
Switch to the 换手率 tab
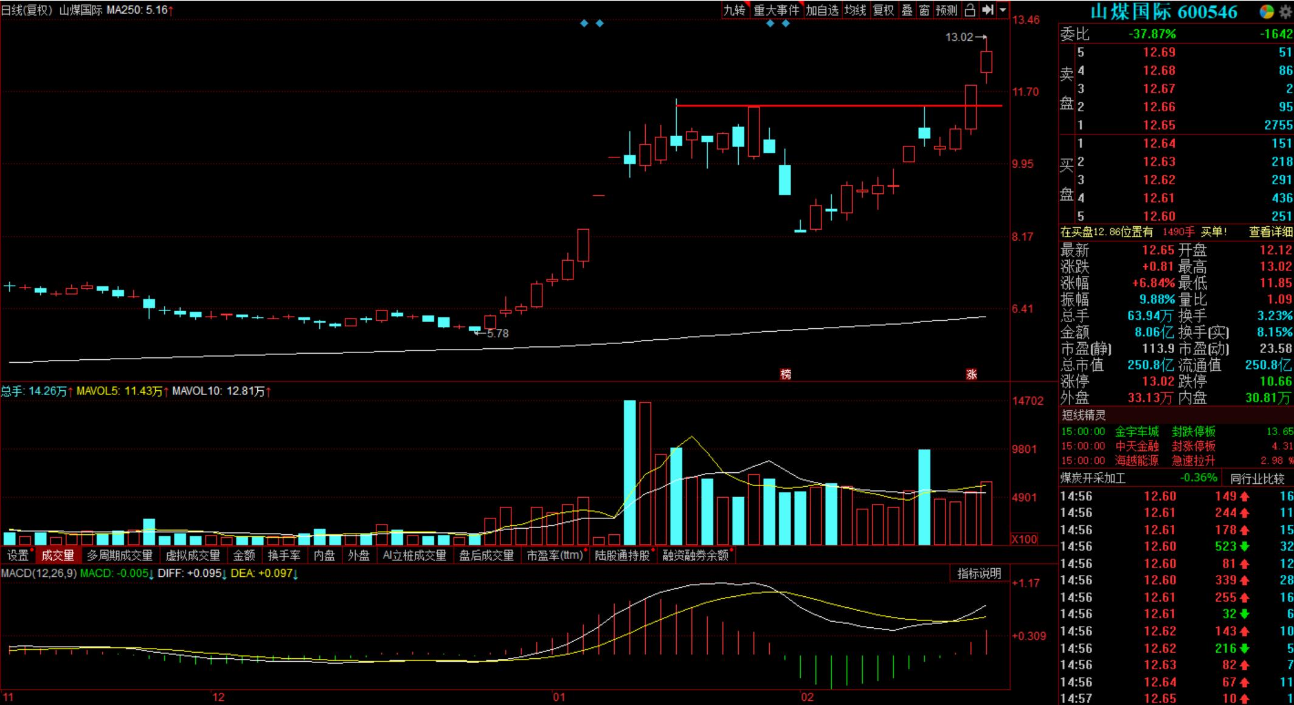click(x=284, y=555)
